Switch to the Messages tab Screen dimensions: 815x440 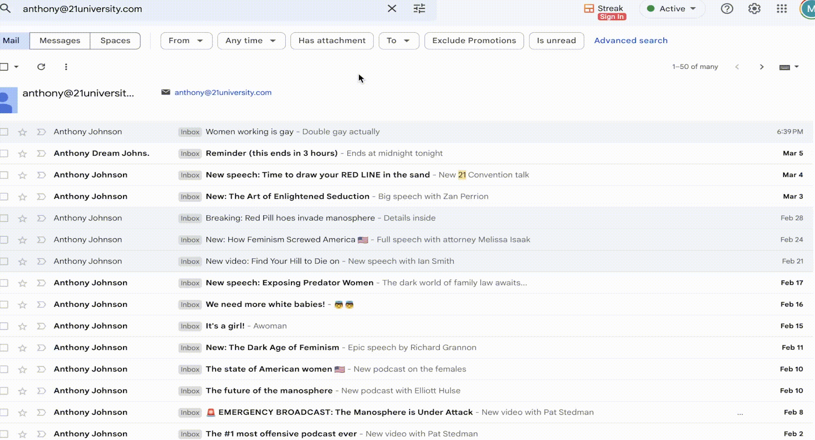(x=59, y=41)
